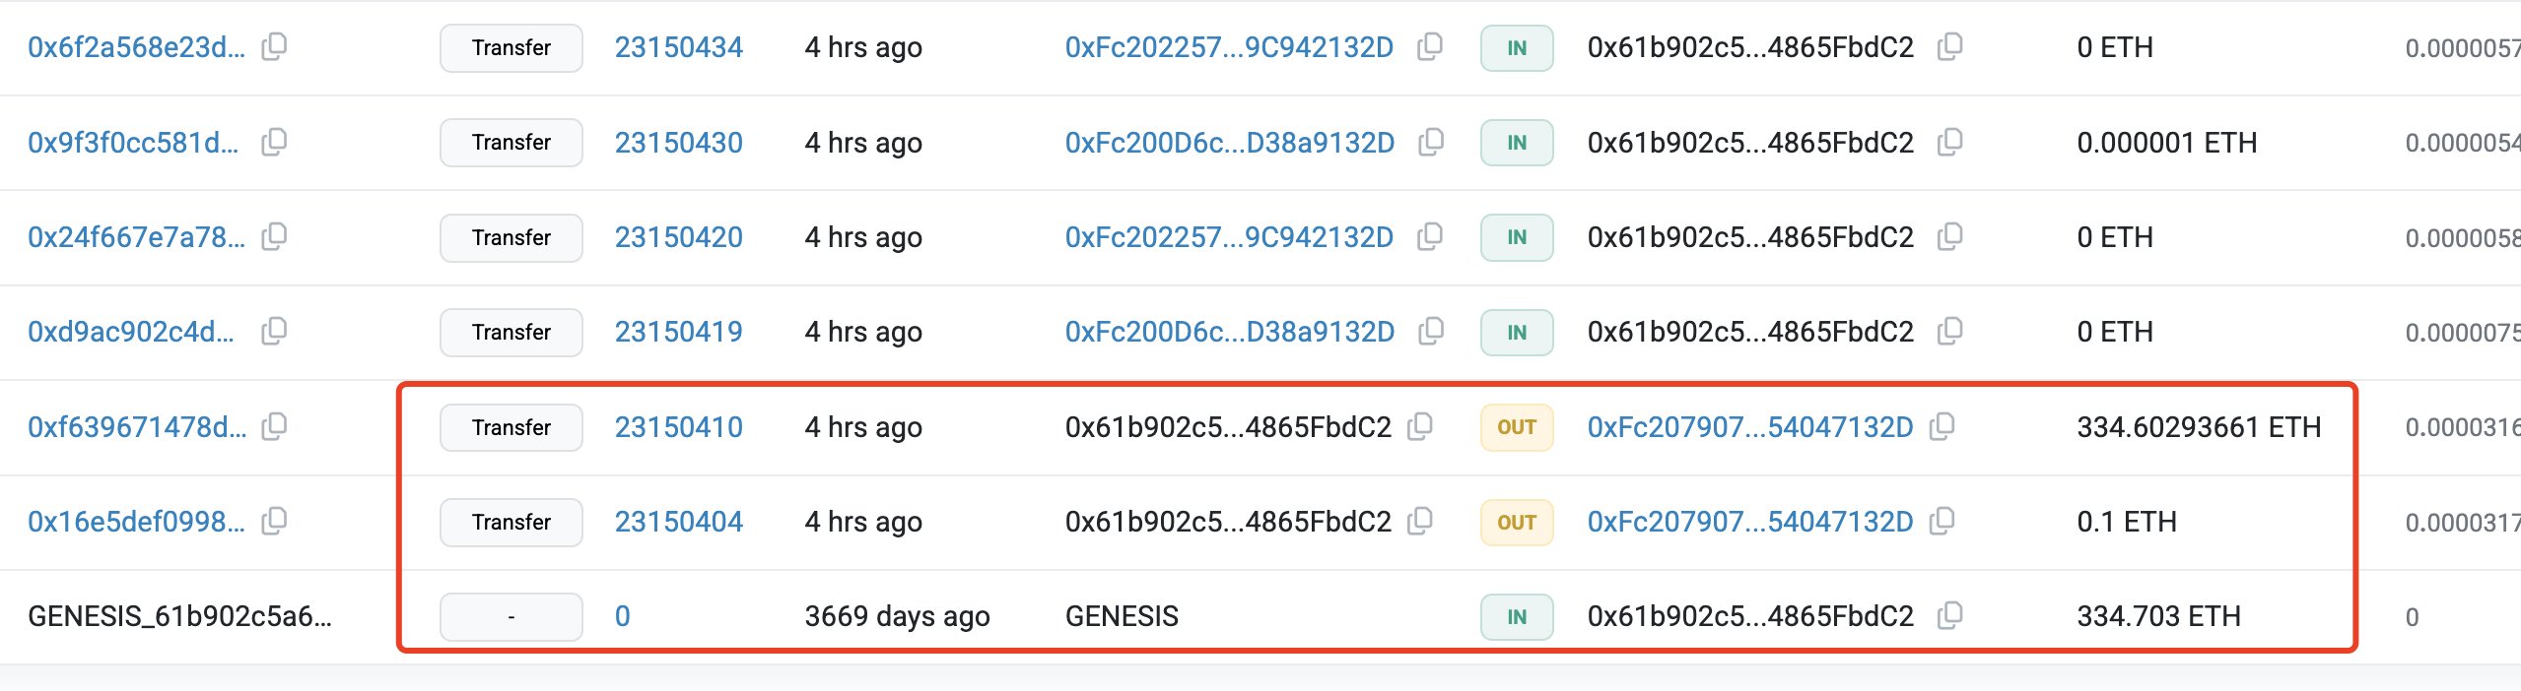Open block 0 from the GENESIS row

[x=625, y=616]
